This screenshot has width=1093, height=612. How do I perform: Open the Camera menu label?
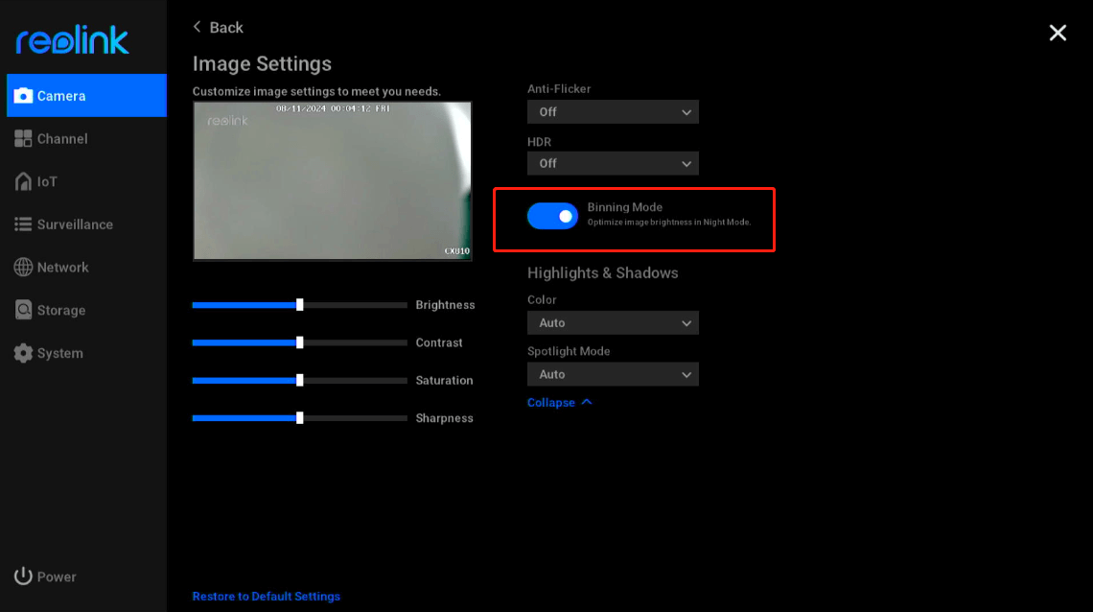(x=61, y=96)
